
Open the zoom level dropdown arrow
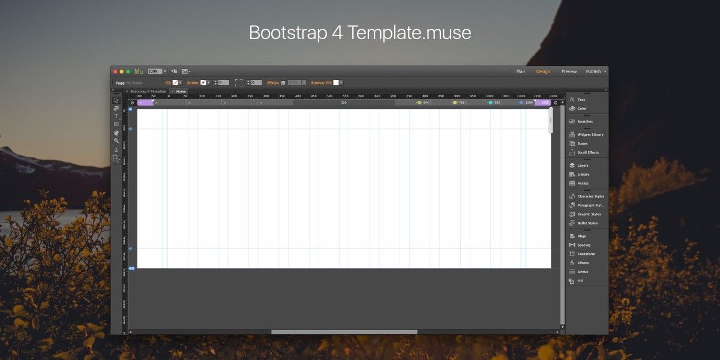[165, 71]
